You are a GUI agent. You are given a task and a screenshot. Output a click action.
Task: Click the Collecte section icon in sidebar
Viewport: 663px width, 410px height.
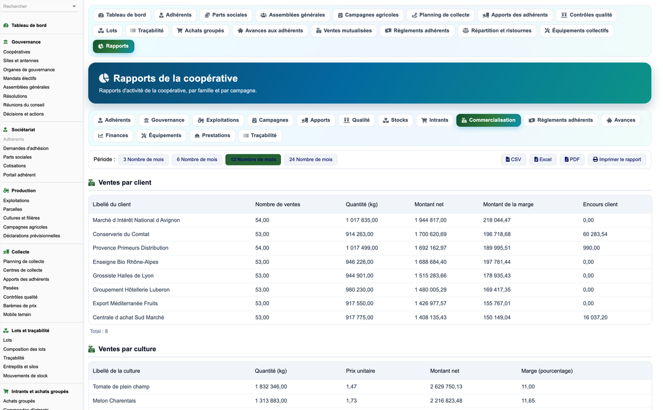point(6,252)
